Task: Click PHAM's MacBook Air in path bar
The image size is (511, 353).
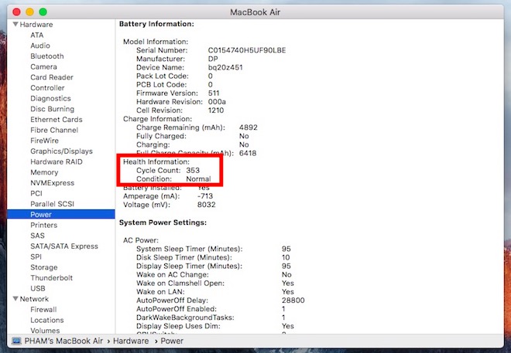Action: tap(63, 341)
